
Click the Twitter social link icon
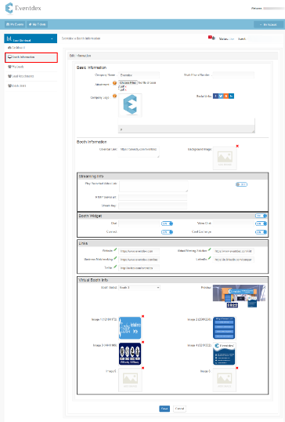(221, 96)
